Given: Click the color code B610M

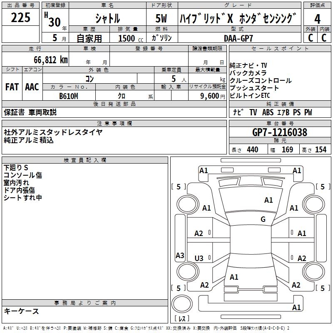Looking at the screenshot, I should point(68,95).
